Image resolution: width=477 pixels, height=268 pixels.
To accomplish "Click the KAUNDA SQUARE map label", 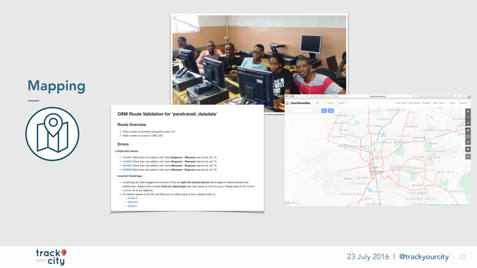I will (x=436, y=130).
